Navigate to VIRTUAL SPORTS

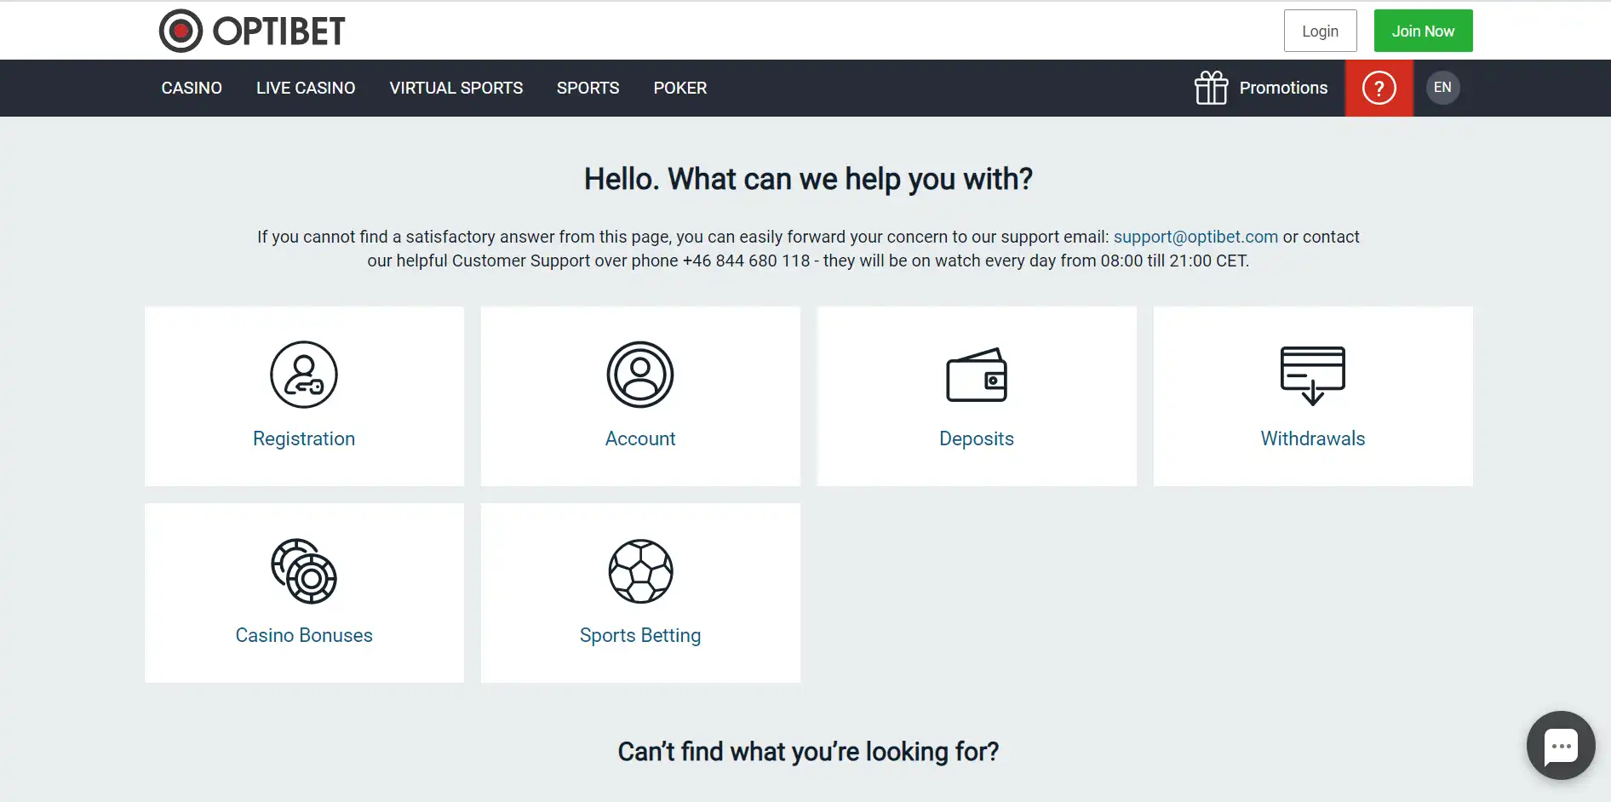[456, 89]
